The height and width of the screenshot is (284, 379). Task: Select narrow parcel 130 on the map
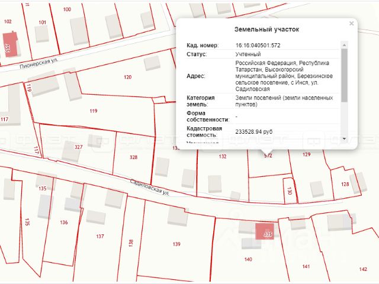coord(290,191)
